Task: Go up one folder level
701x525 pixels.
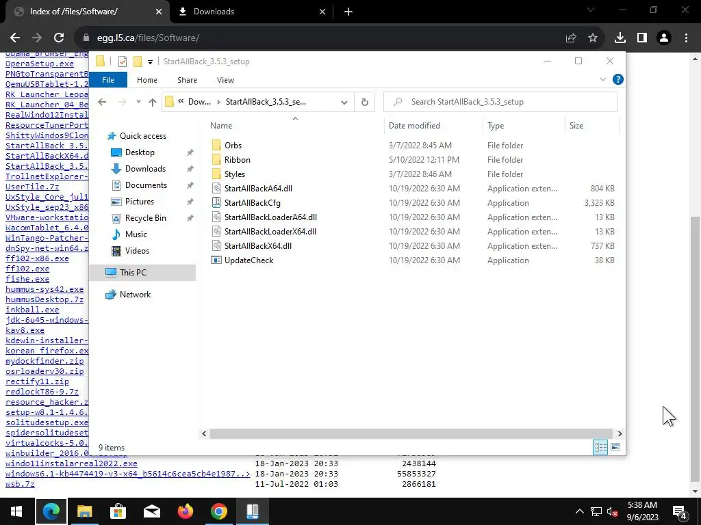Action: click(153, 103)
